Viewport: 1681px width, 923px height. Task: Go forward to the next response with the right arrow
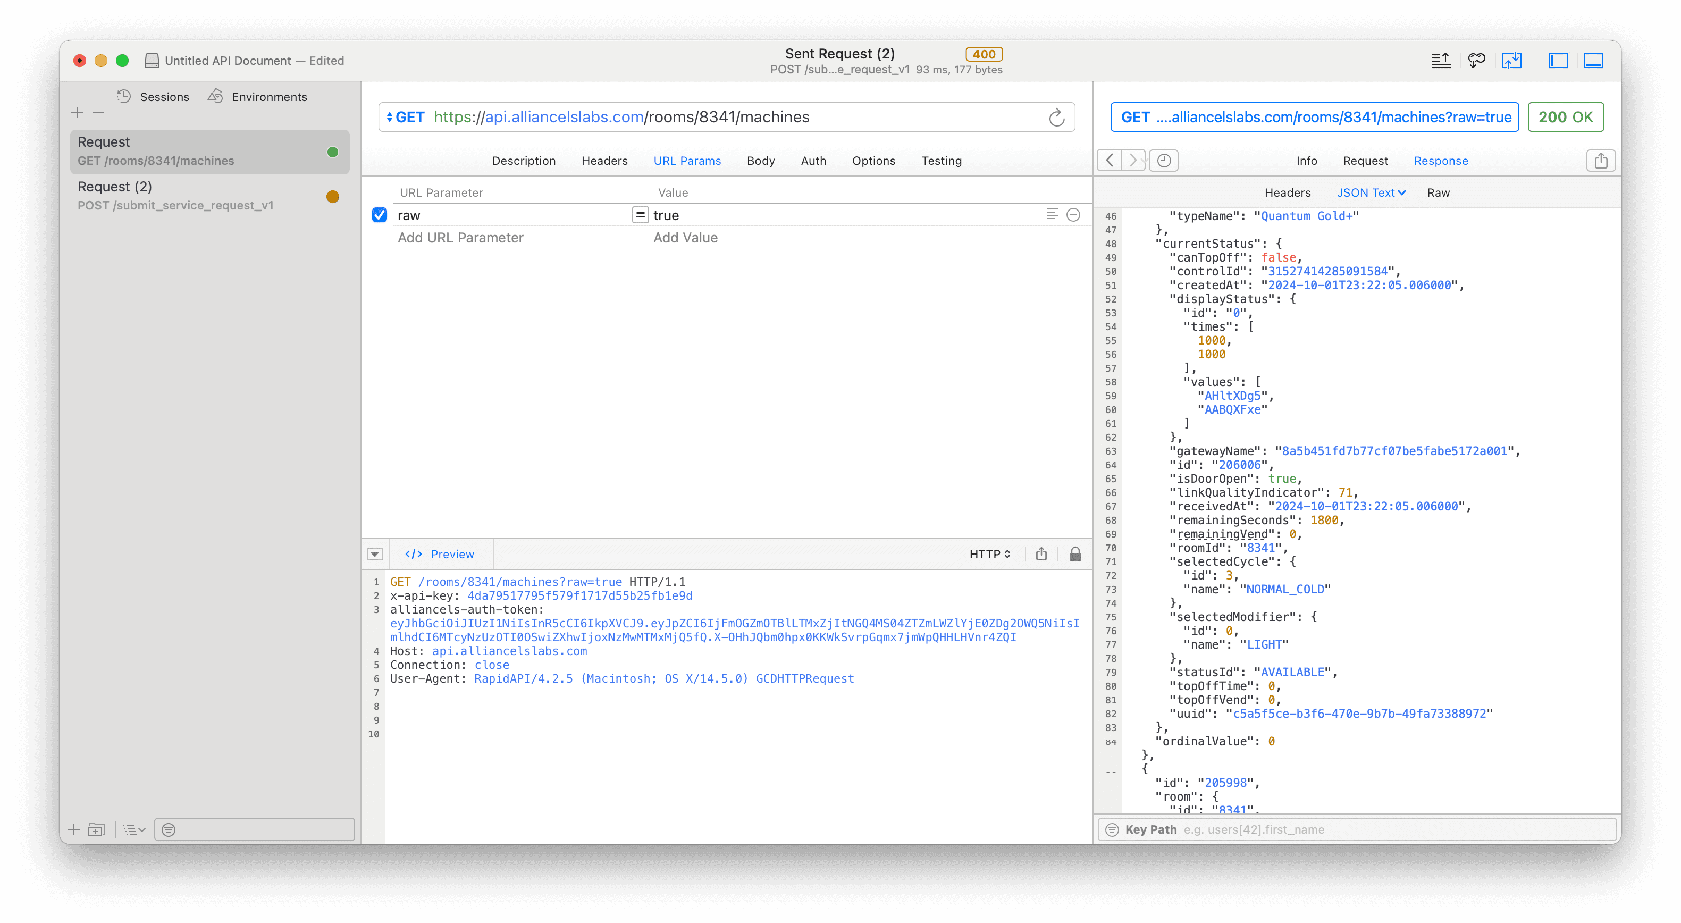coord(1133,161)
